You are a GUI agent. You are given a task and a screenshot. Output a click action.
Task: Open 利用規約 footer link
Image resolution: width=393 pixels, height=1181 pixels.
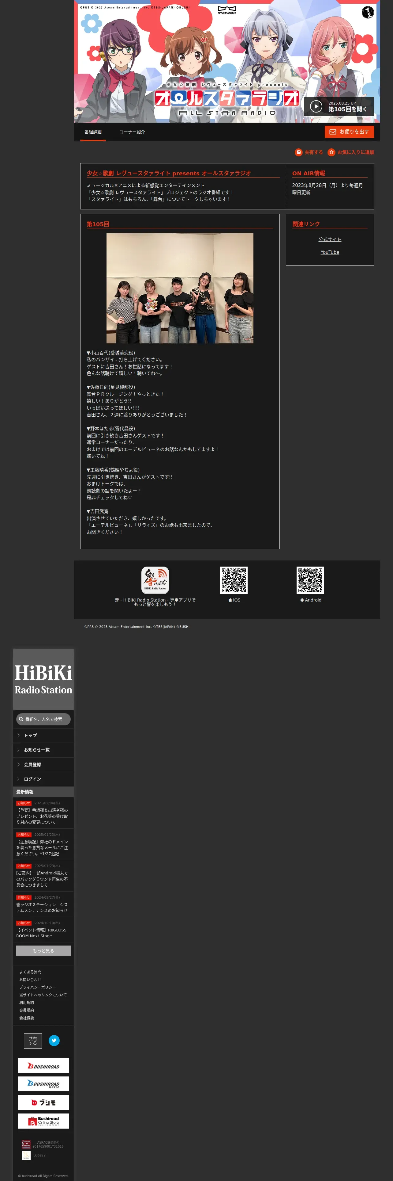(x=27, y=1003)
